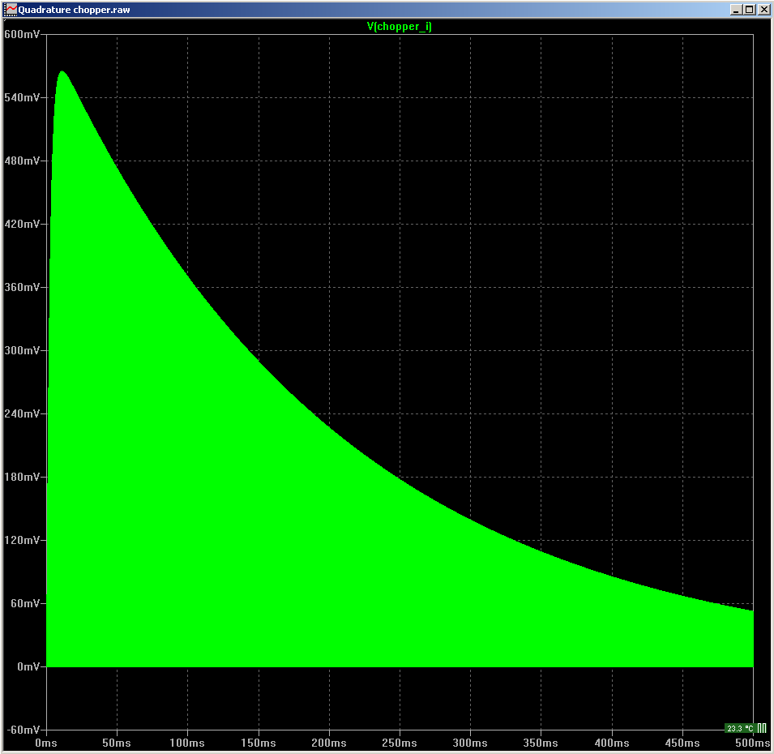Viewport: 774px width, 754px height.
Task: Click the 23.3 °C temperature indicator
Action: (739, 728)
